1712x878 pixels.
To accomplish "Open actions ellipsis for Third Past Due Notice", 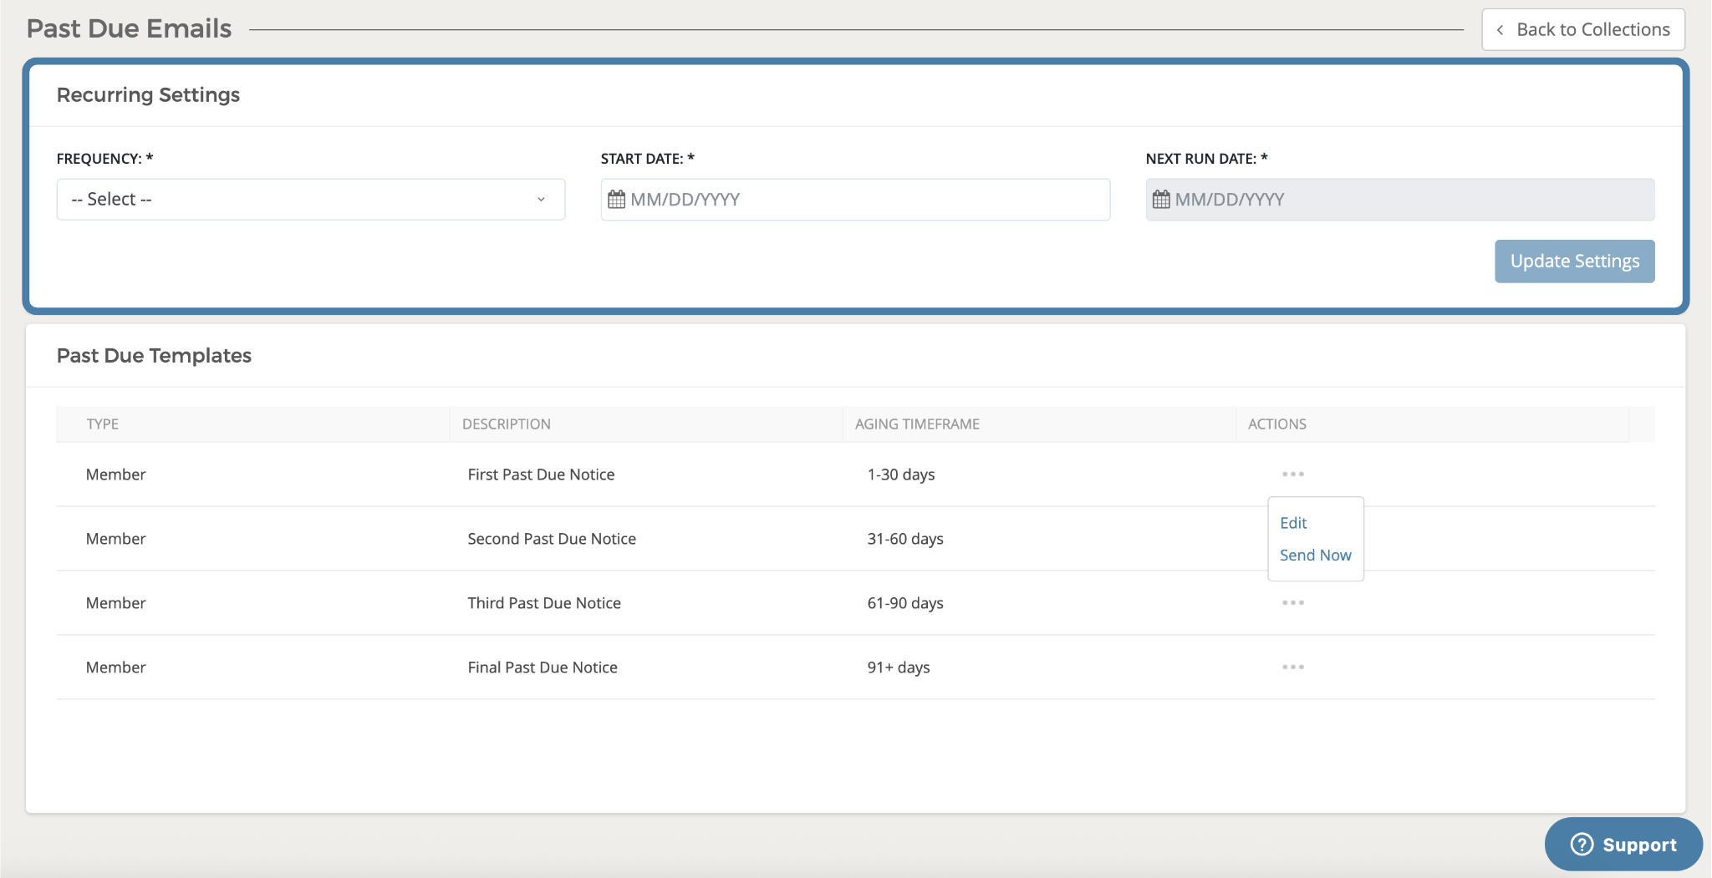I will coord(1292,603).
